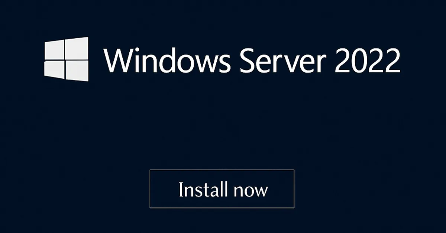Click the letter "w" ending Install now
The height and width of the screenshot is (233, 446).
click(x=261, y=191)
